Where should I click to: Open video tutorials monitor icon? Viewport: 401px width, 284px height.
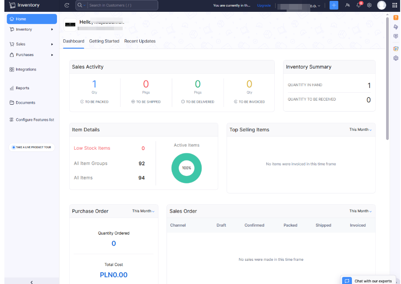(396, 36)
